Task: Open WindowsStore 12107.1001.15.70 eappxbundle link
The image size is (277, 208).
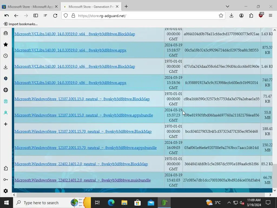Action: 85,148
